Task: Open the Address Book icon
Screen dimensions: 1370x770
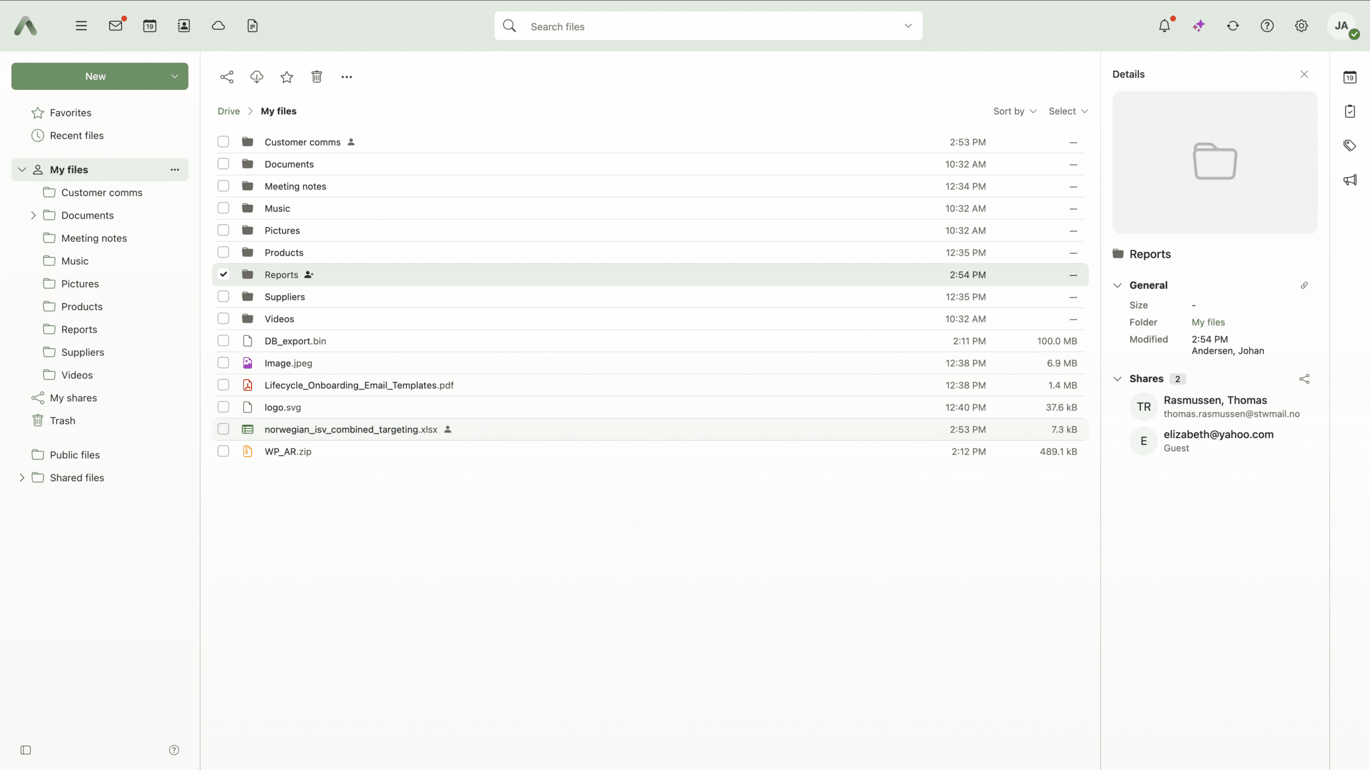Action: [184, 26]
